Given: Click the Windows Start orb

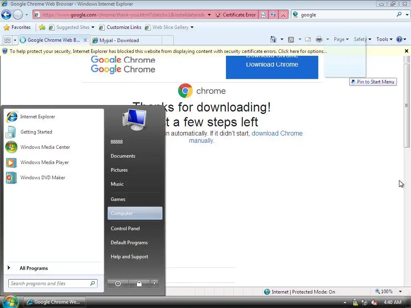Looking at the screenshot, I should point(10,302).
